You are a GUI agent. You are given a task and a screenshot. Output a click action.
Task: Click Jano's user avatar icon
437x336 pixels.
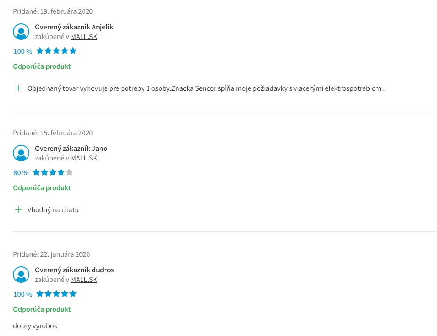click(21, 153)
